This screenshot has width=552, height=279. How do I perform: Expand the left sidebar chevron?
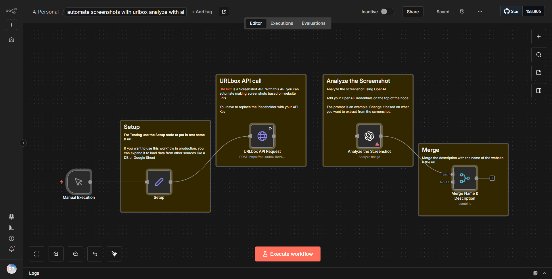tap(23, 143)
